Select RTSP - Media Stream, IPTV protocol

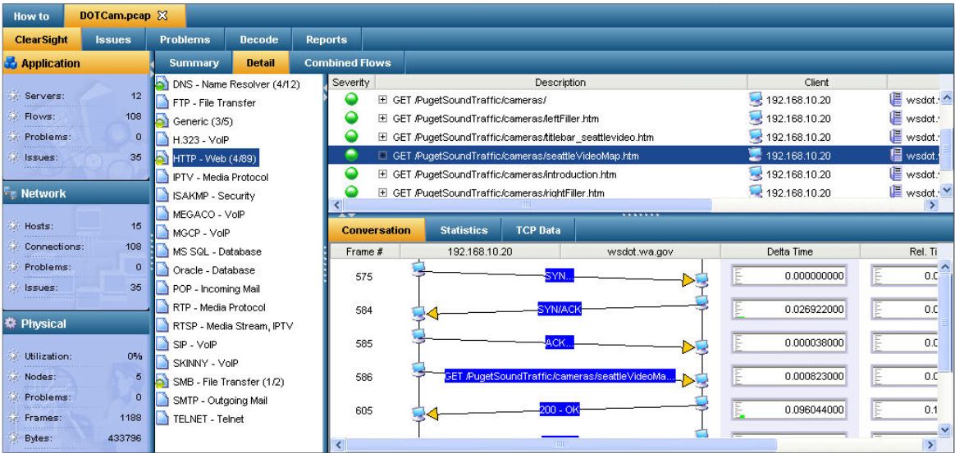(233, 326)
